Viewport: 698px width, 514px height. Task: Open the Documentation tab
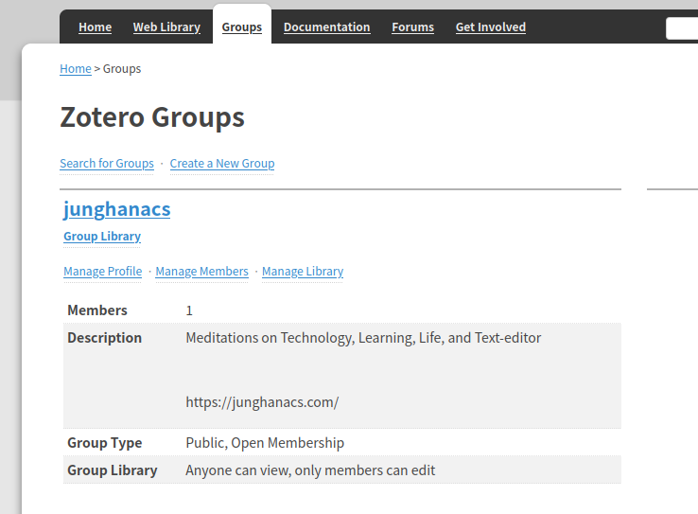click(x=326, y=27)
